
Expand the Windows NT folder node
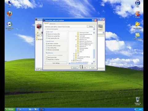[x=76, y=47]
